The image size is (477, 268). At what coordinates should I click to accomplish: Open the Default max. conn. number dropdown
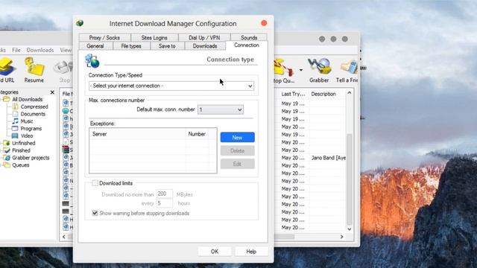point(221,109)
